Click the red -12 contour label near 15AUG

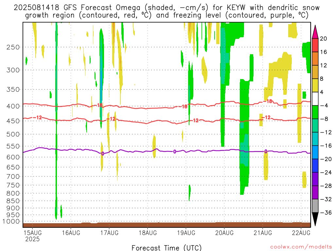pos(38,117)
